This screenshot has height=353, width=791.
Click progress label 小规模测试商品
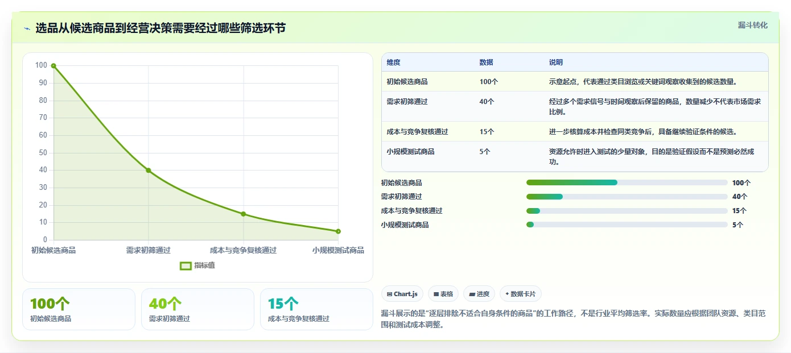tap(405, 225)
